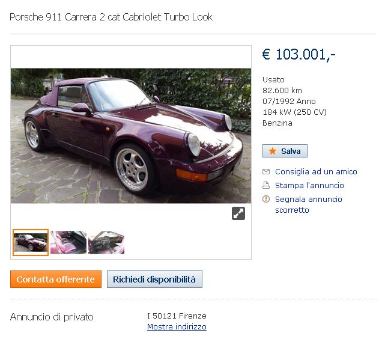Click the Richiedi disponibilità button

click(154, 279)
